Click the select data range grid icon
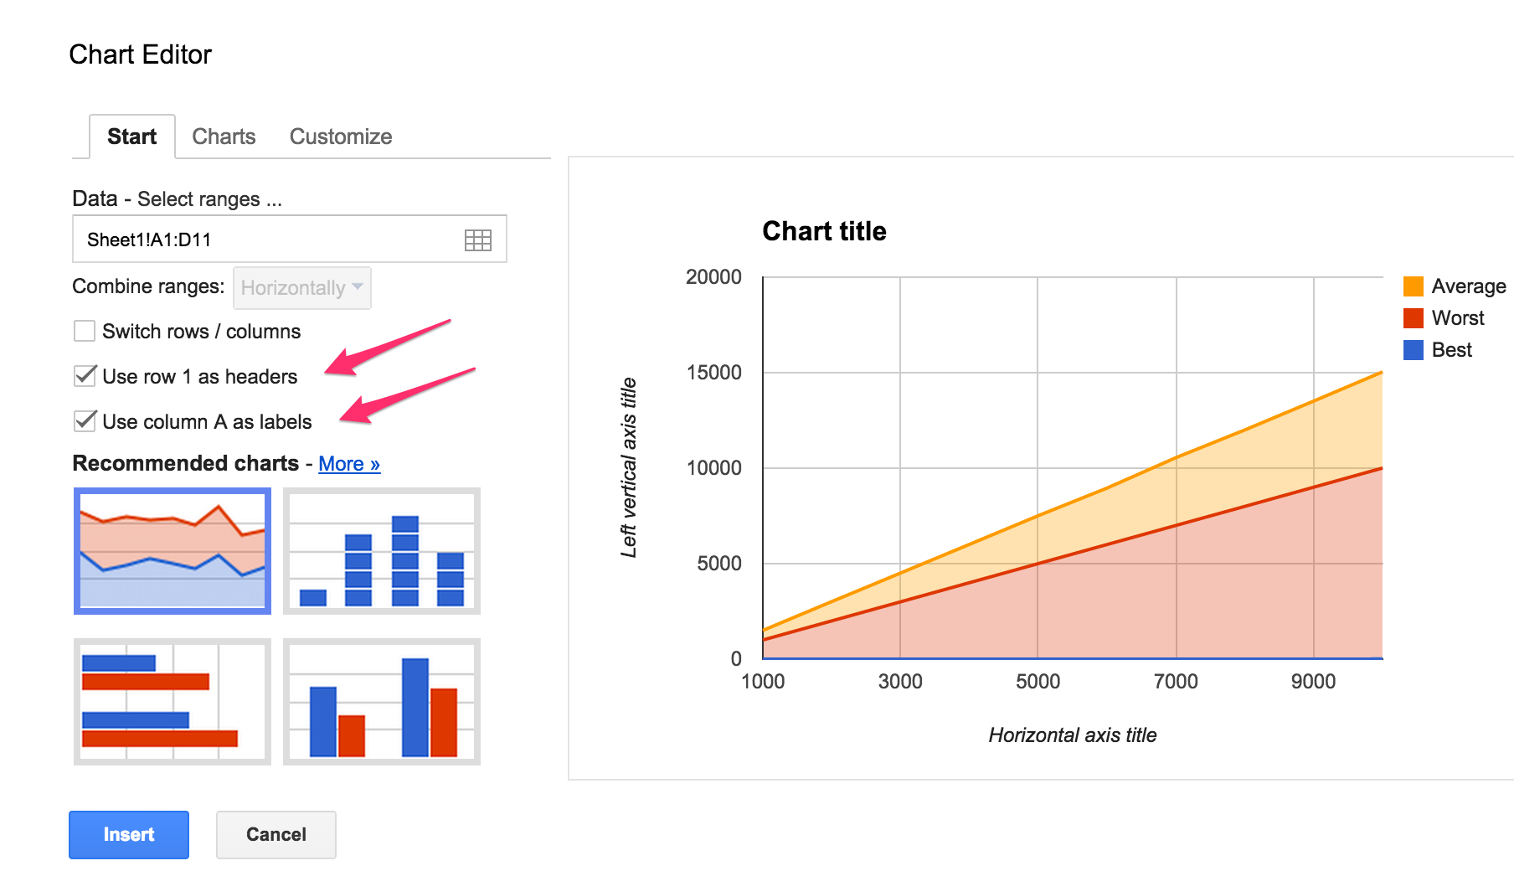Screen dimensions: 1514x871 (x=478, y=240)
